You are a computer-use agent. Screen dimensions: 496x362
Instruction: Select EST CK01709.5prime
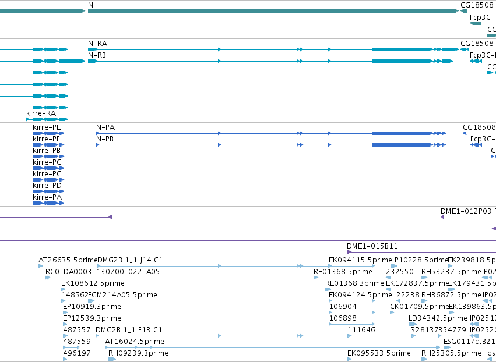(x=420, y=306)
